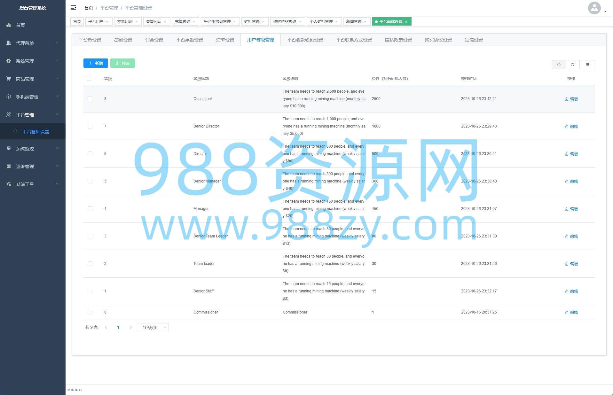Screen dimensions: 613x395
Task: Switch to the 短信设置 tab
Action: point(474,40)
